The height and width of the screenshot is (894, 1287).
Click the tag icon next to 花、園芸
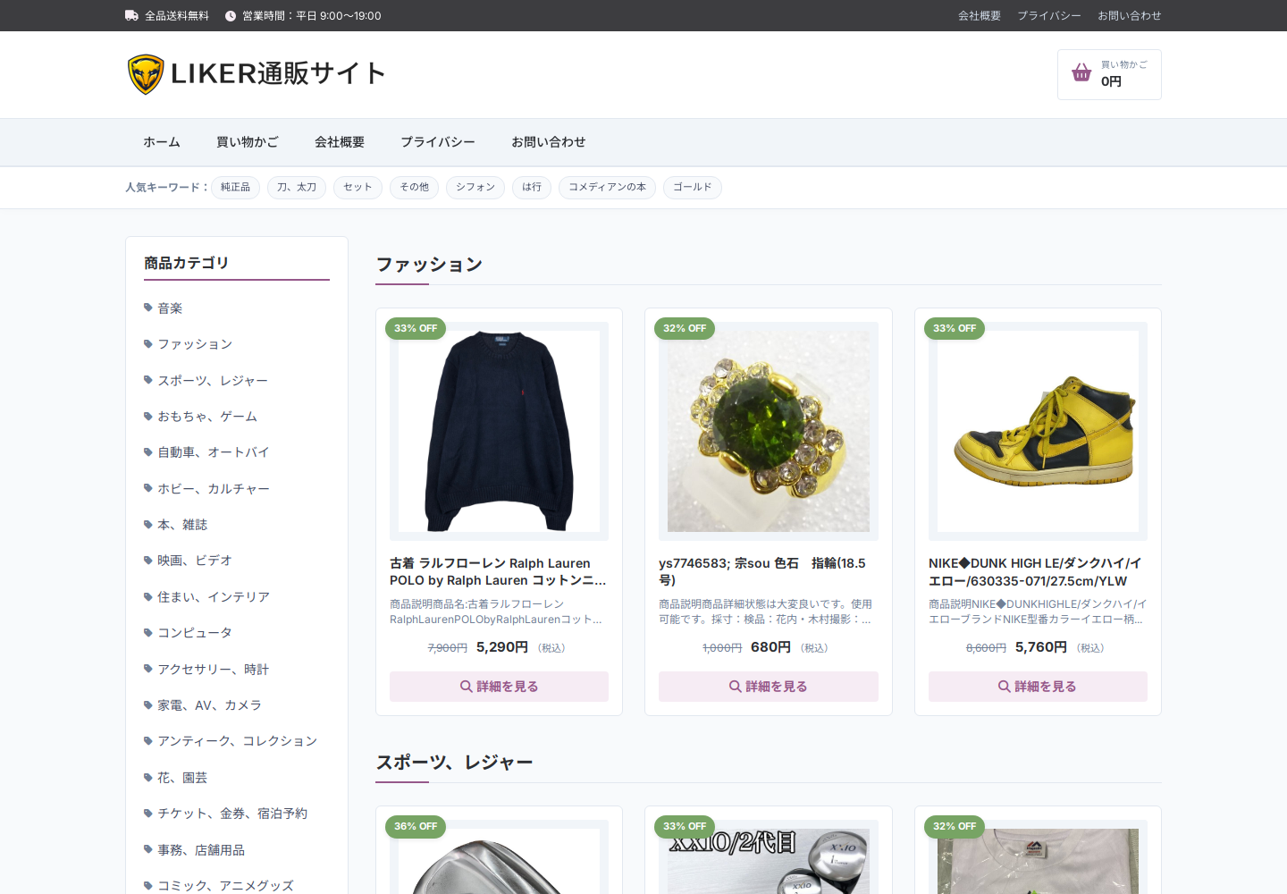pos(148,777)
